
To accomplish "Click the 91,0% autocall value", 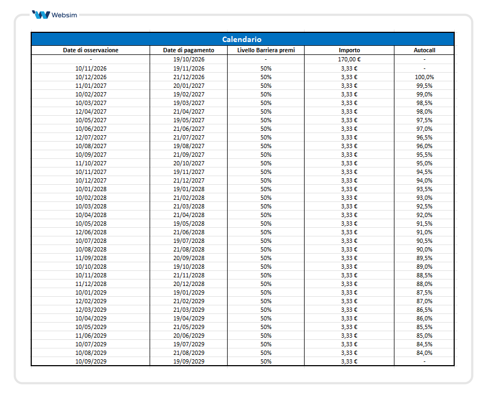I will pyautogui.click(x=424, y=232).
